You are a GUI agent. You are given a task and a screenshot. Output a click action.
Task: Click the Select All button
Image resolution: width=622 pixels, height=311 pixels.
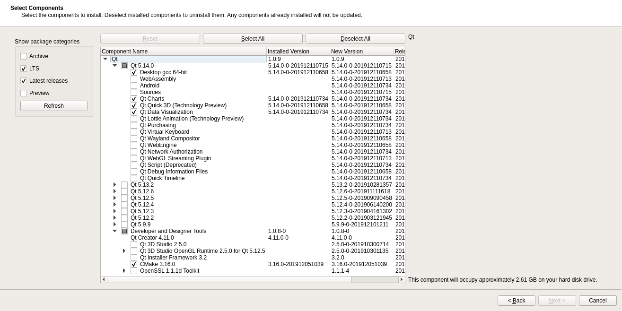coord(253,39)
